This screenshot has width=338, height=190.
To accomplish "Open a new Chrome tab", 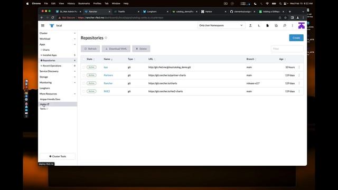I will click(x=290, y=12).
